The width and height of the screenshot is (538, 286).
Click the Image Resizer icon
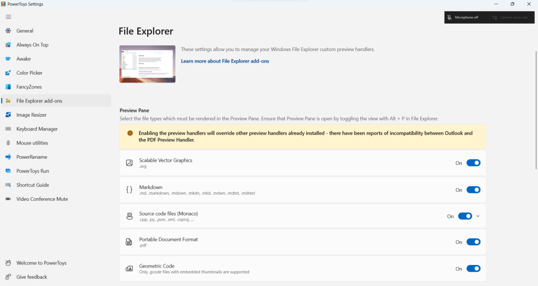point(8,115)
